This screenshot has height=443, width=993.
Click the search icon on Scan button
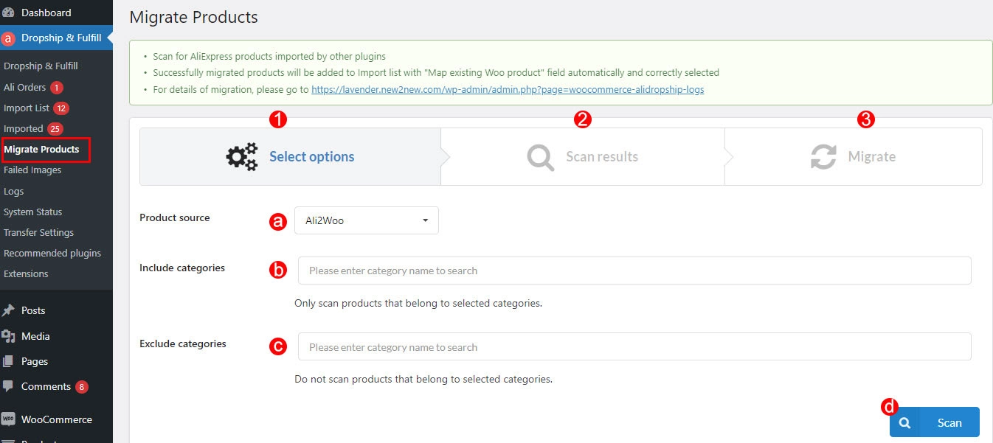point(905,422)
